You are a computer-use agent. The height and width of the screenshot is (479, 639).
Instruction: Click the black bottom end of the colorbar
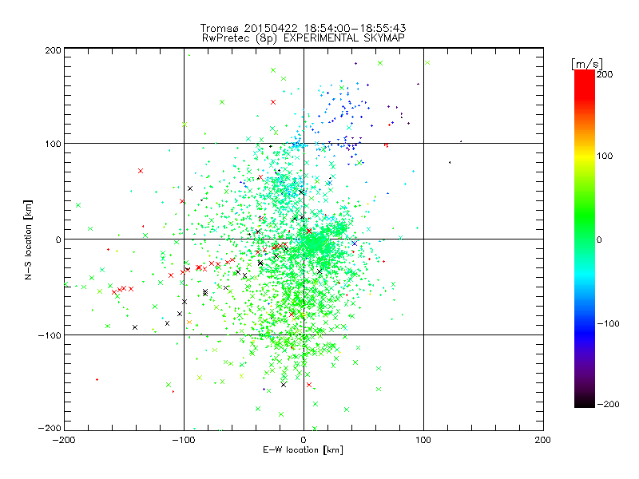[585, 402]
